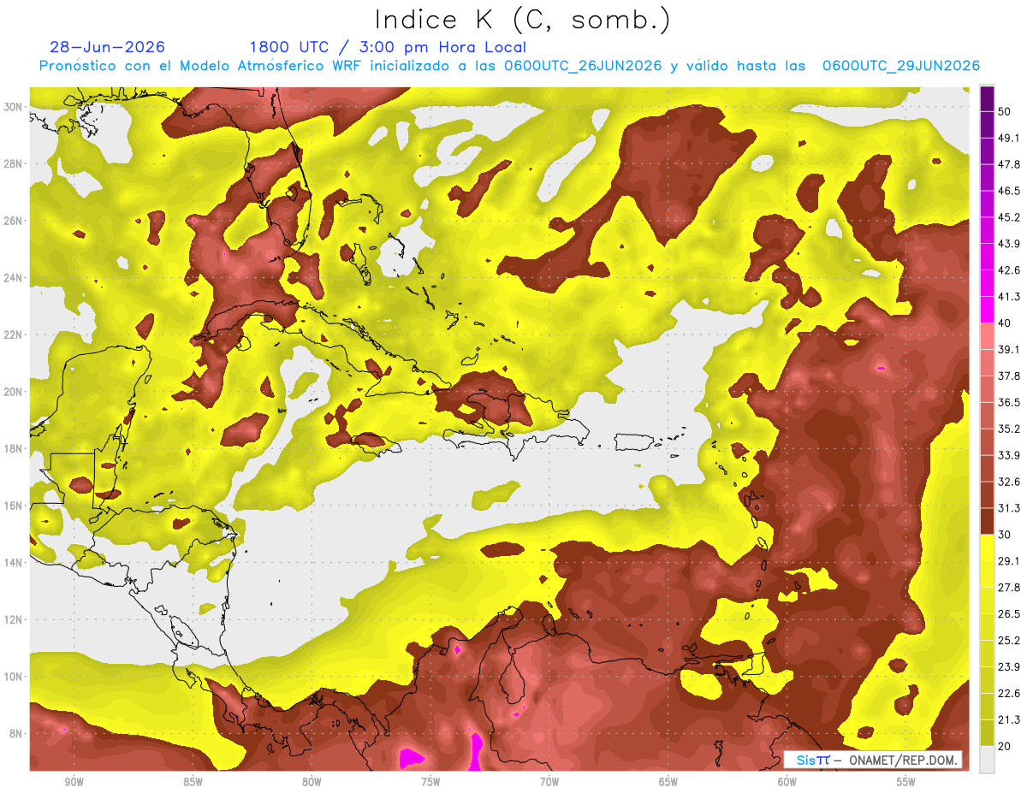Click the colorbar value '47.8'

tap(1008, 164)
